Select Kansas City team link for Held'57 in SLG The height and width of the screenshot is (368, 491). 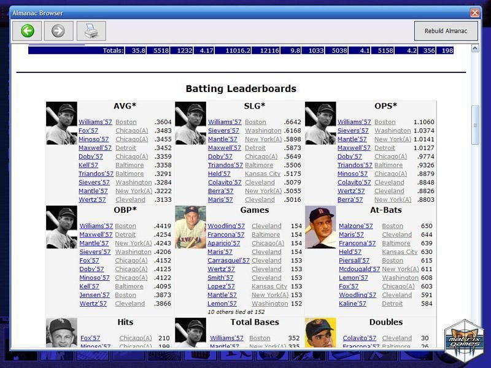[263, 174]
